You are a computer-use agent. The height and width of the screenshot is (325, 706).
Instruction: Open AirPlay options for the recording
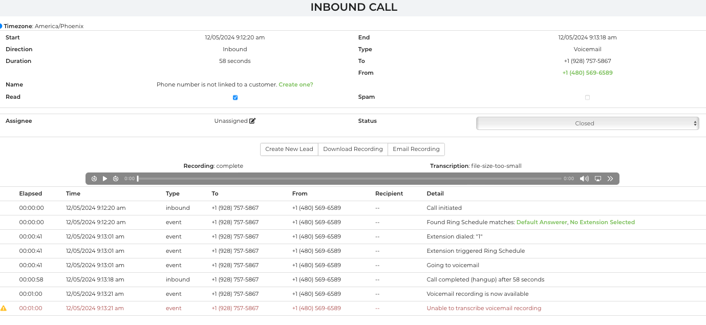click(597, 179)
